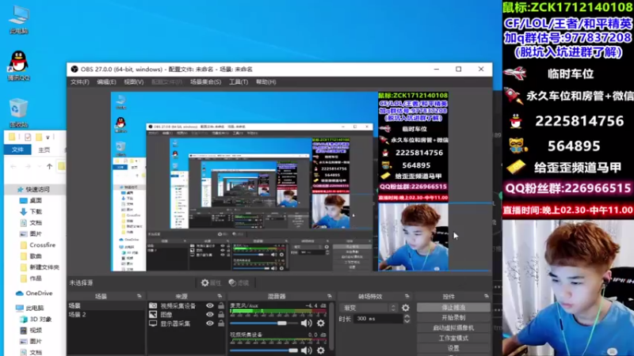This screenshot has height=356, width=634.
Task: Click the Properties checkmark icon in Explorer toolbar
Action: 28,137
